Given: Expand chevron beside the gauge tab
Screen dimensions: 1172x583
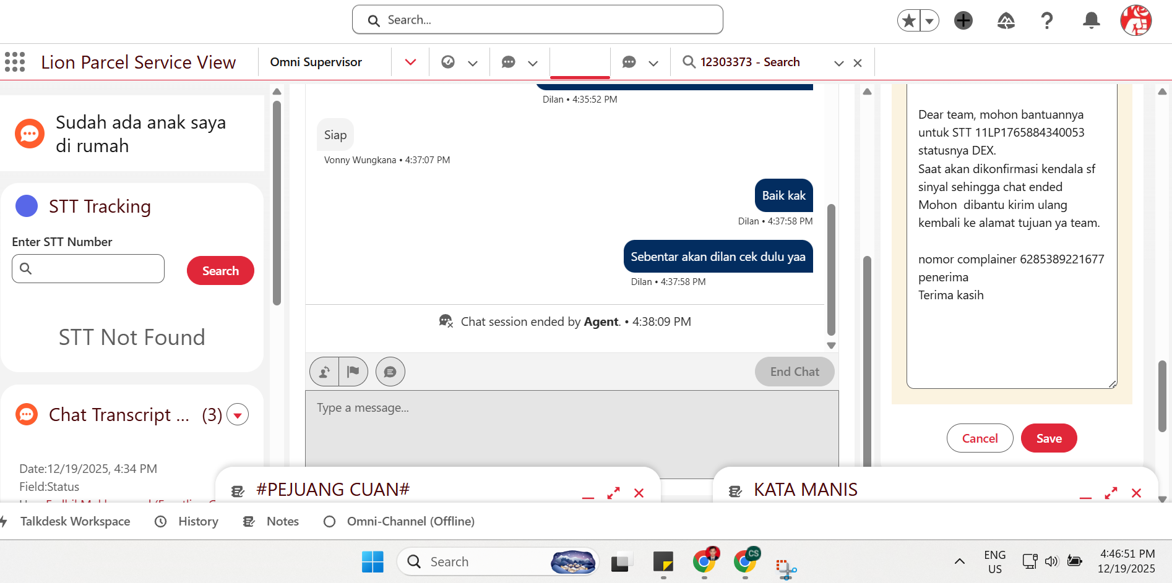Looking at the screenshot, I should [x=473, y=62].
